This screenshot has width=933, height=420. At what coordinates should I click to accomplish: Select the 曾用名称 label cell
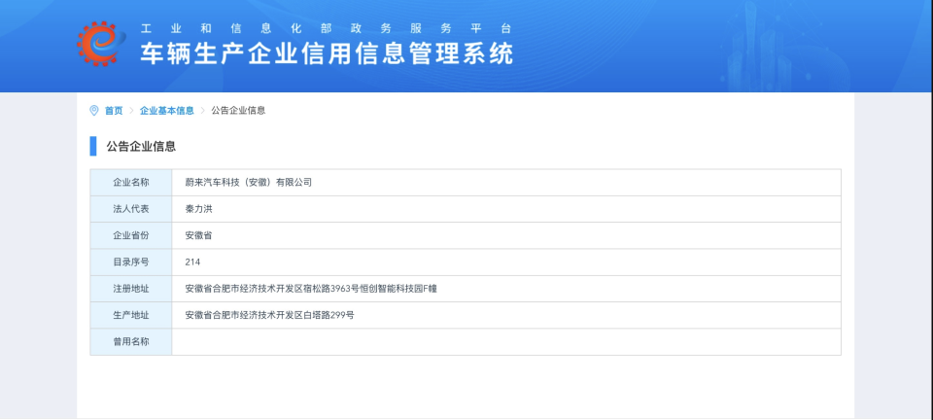pos(131,342)
